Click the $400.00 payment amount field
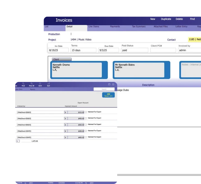The height and width of the screenshot is (184, 201). [x=76, y=137]
